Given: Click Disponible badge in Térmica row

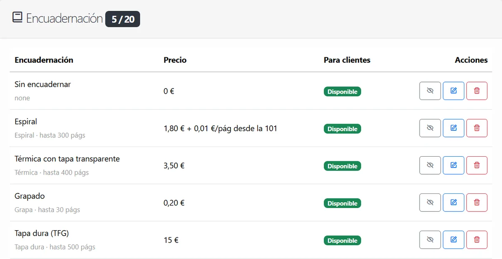Looking at the screenshot, I should (x=342, y=166).
